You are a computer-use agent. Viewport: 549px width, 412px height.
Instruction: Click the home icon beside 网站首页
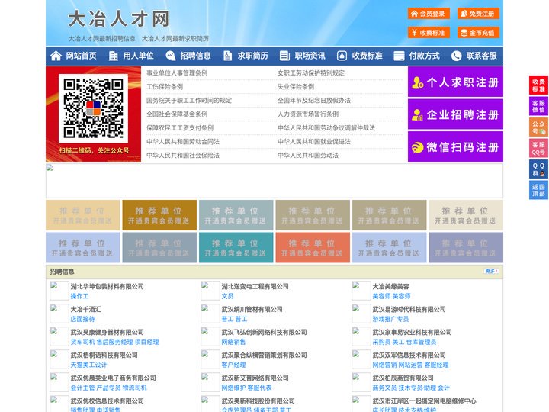pos(56,56)
